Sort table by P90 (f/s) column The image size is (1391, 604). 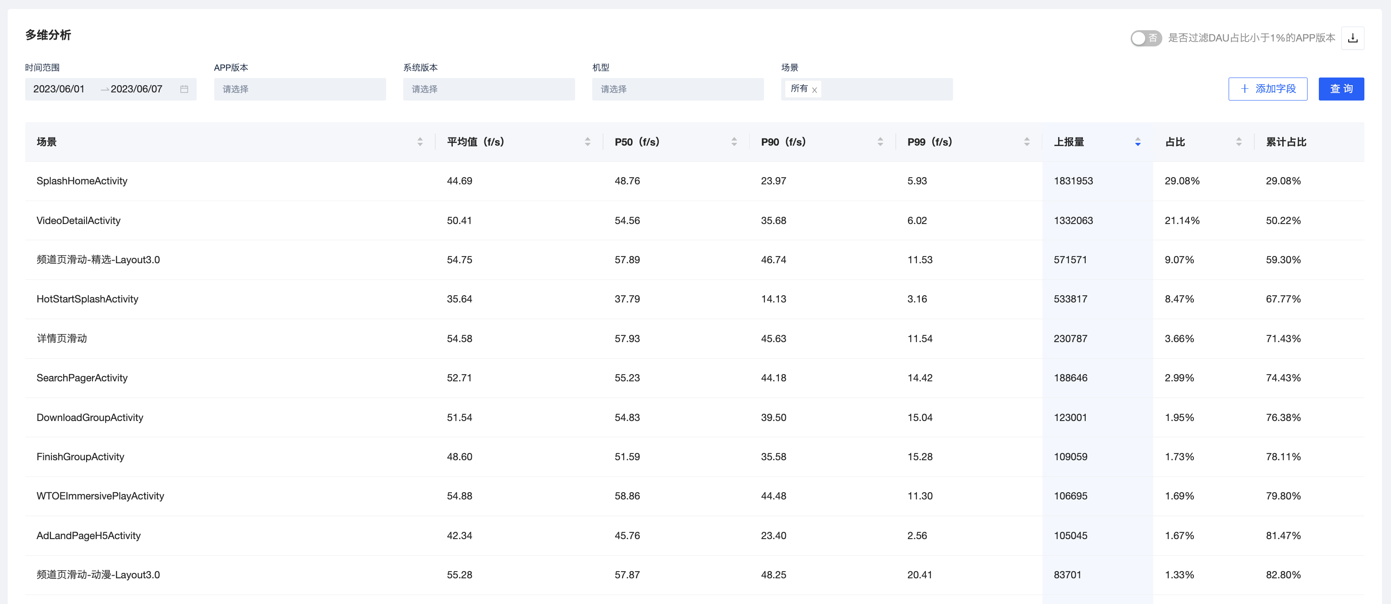point(880,142)
